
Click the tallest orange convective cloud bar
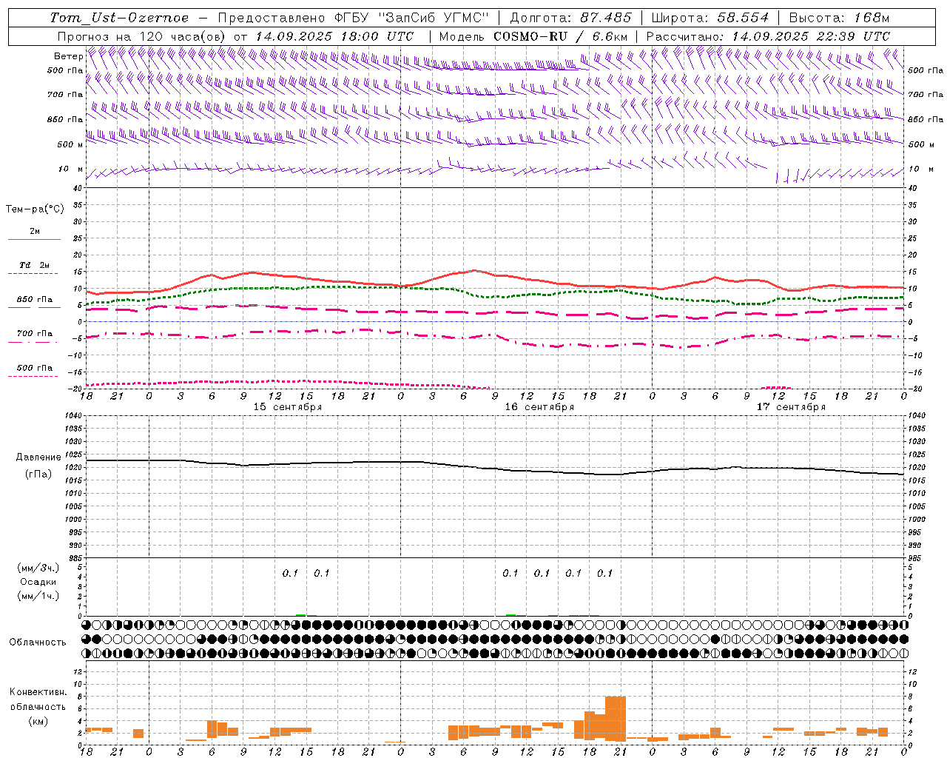pos(616,719)
